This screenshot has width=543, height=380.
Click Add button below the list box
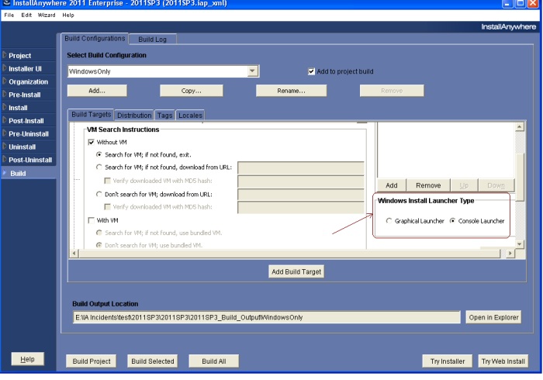(392, 185)
